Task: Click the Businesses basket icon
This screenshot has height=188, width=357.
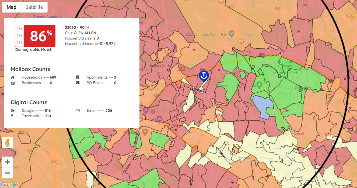Action: pos(13,83)
